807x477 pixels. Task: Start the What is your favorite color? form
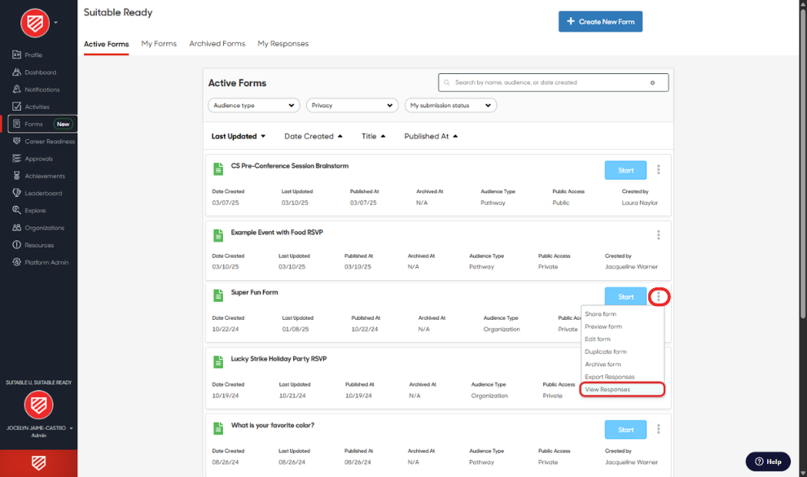pyautogui.click(x=625, y=430)
